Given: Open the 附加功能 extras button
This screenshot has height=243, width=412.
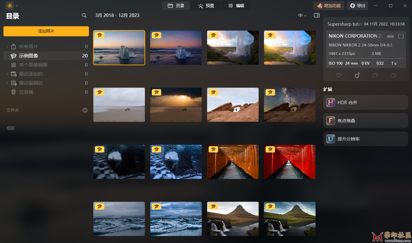Looking at the screenshot, I should (329, 6).
